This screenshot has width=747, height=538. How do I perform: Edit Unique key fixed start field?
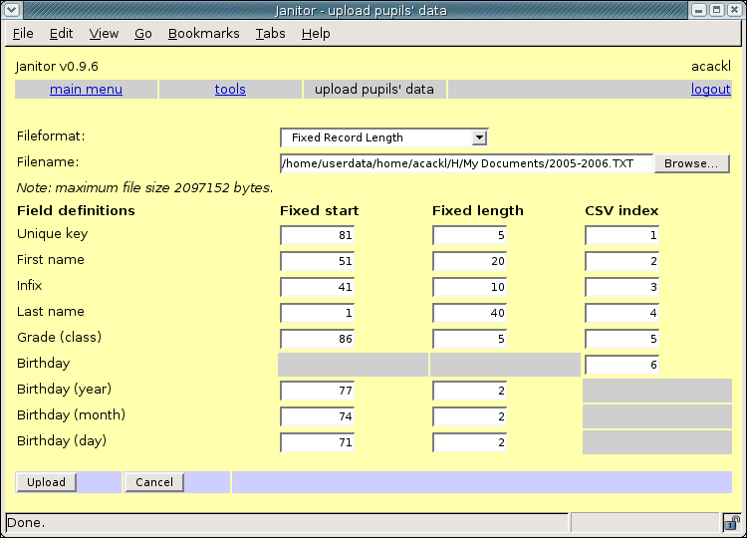[318, 235]
